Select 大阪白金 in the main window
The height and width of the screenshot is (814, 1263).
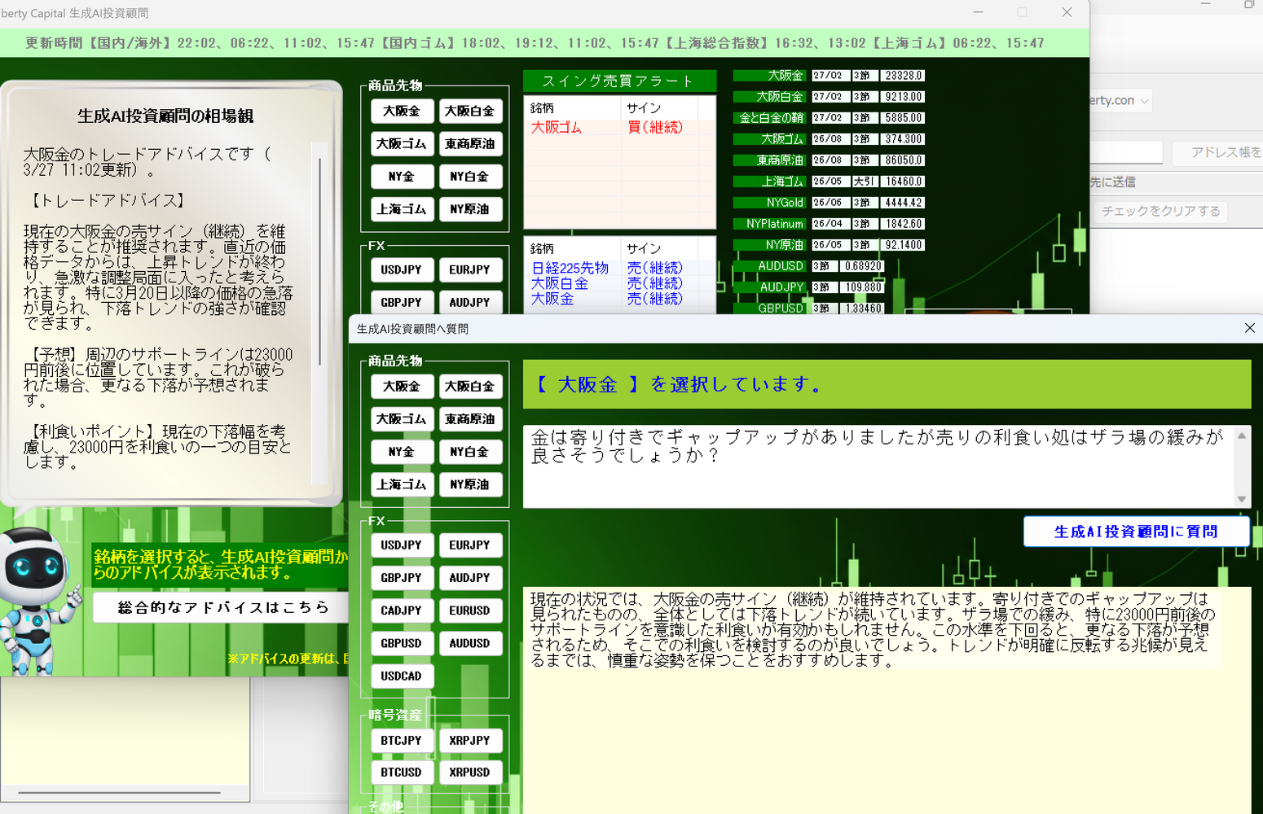[x=470, y=111]
